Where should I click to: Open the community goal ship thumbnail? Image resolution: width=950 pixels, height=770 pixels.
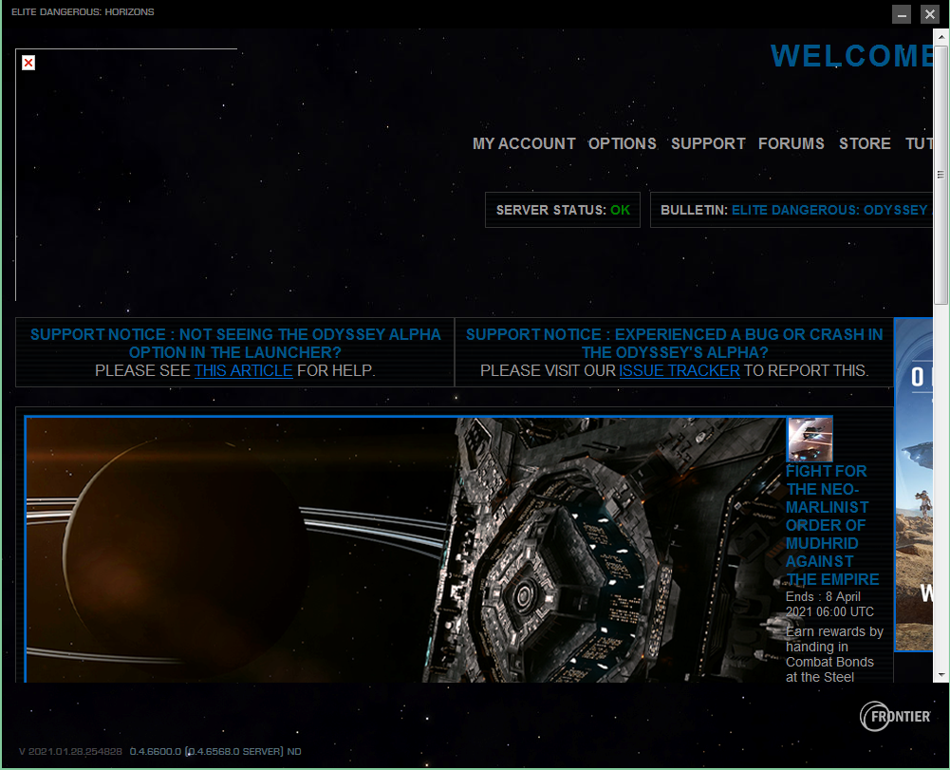[810, 440]
